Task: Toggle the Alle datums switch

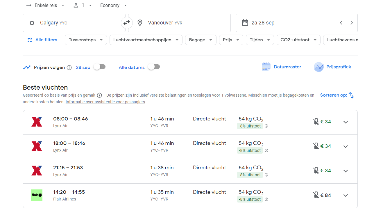Action: point(154,67)
